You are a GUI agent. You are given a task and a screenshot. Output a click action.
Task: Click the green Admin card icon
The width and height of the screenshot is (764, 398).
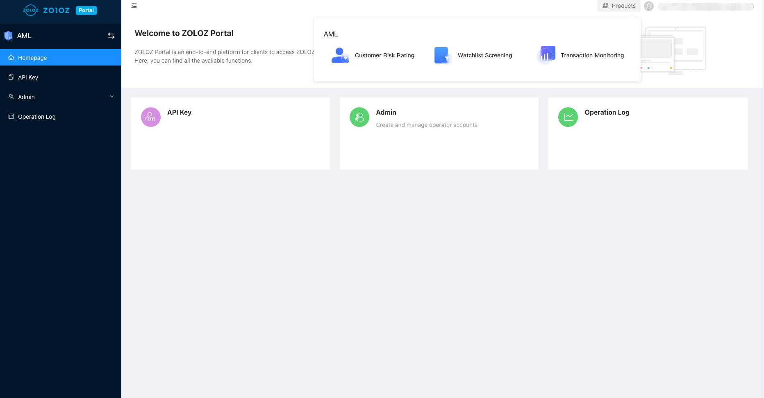(x=359, y=117)
